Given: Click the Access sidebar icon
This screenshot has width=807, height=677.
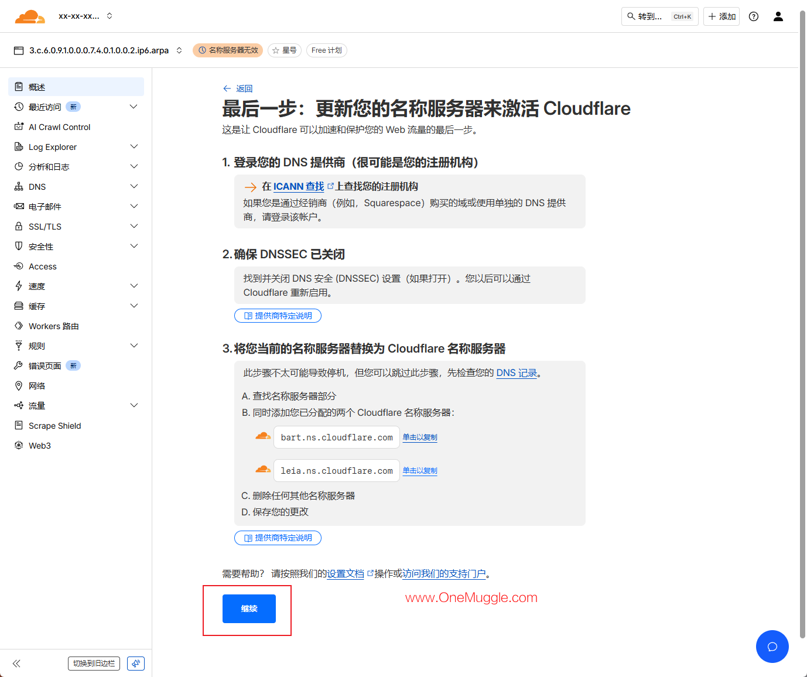Looking at the screenshot, I should click(x=19, y=266).
